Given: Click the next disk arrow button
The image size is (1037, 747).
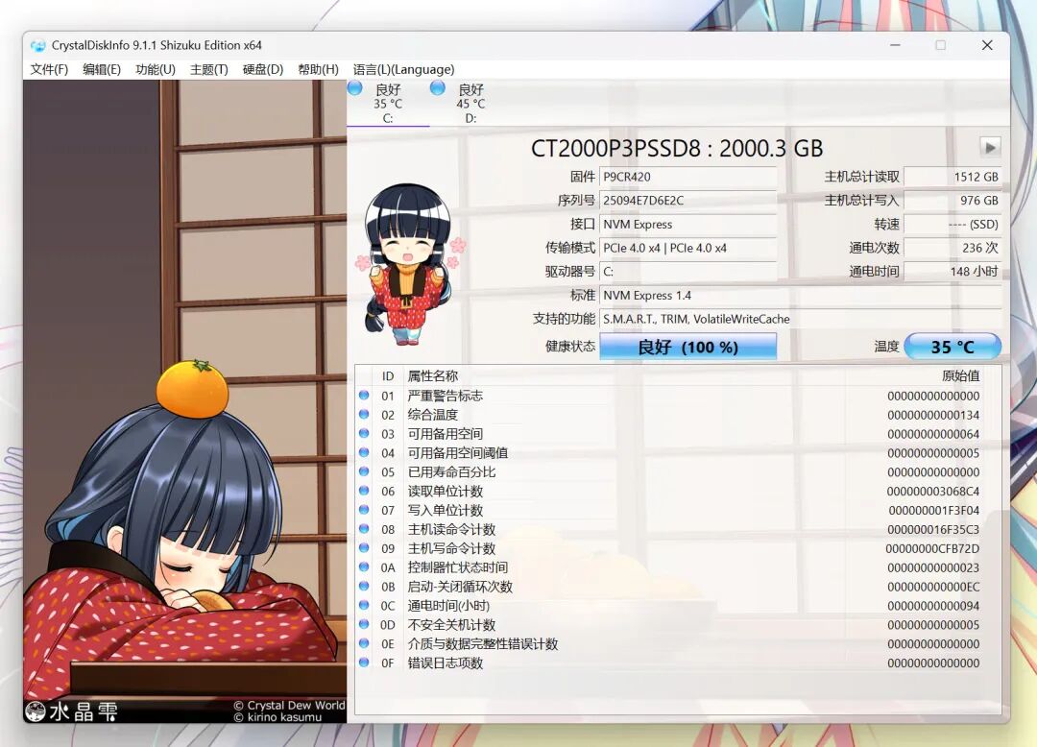Looking at the screenshot, I should 989,148.
